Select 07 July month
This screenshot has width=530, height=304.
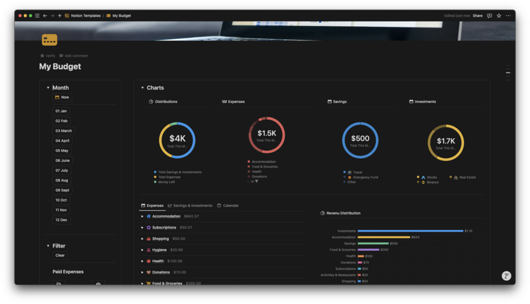point(62,171)
